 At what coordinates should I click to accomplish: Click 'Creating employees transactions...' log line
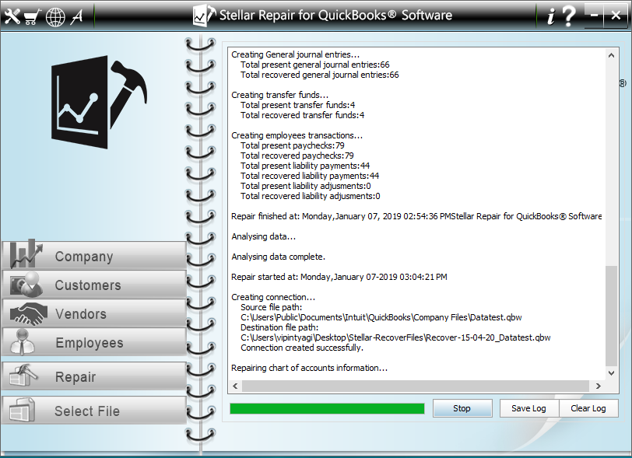297,135
